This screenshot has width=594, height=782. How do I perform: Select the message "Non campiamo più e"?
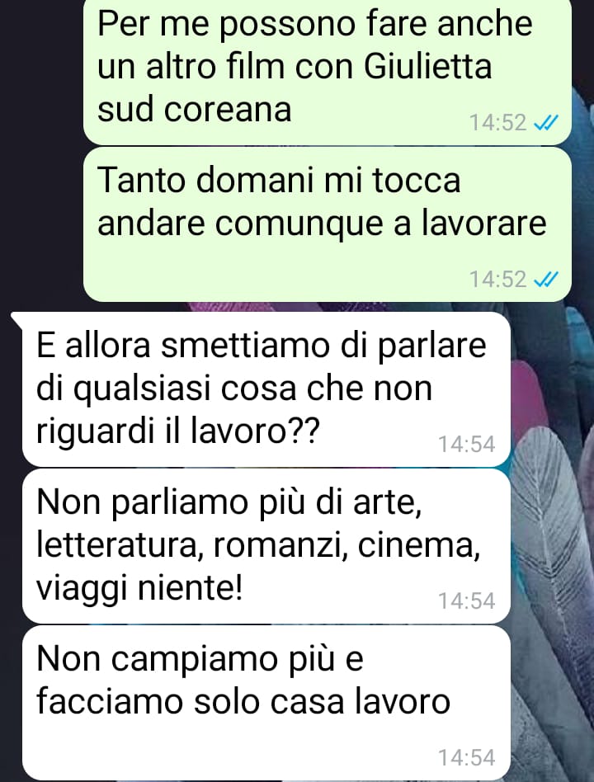[266, 703]
